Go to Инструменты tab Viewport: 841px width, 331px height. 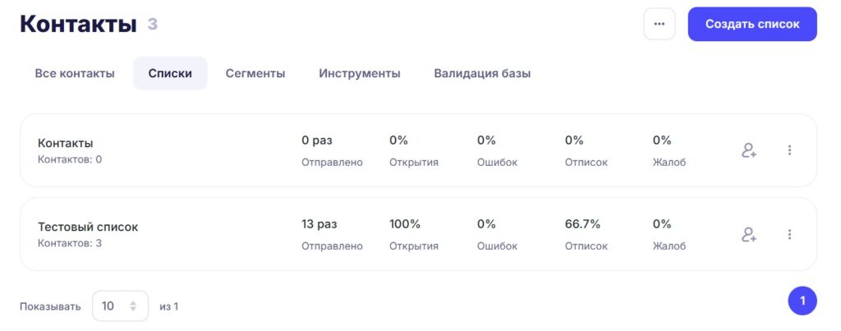360,73
